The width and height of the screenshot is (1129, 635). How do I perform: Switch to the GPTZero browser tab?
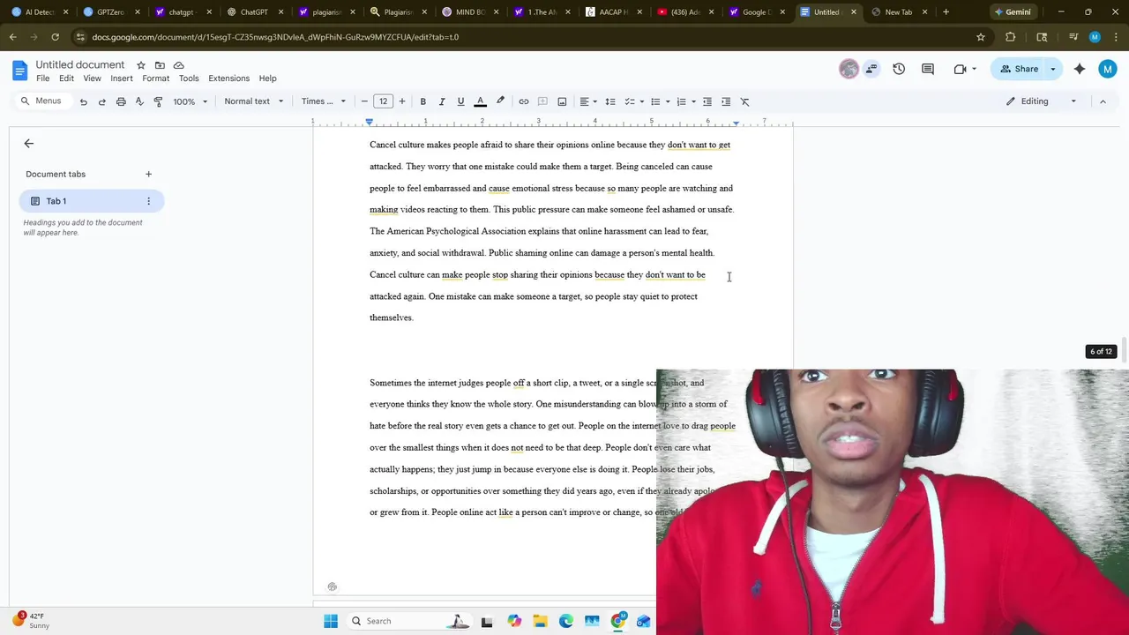(x=109, y=12)
